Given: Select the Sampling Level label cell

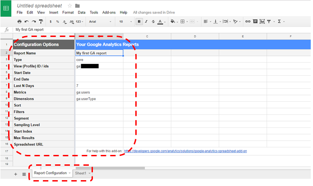Looking at the screenshot, I should (44, 125).
